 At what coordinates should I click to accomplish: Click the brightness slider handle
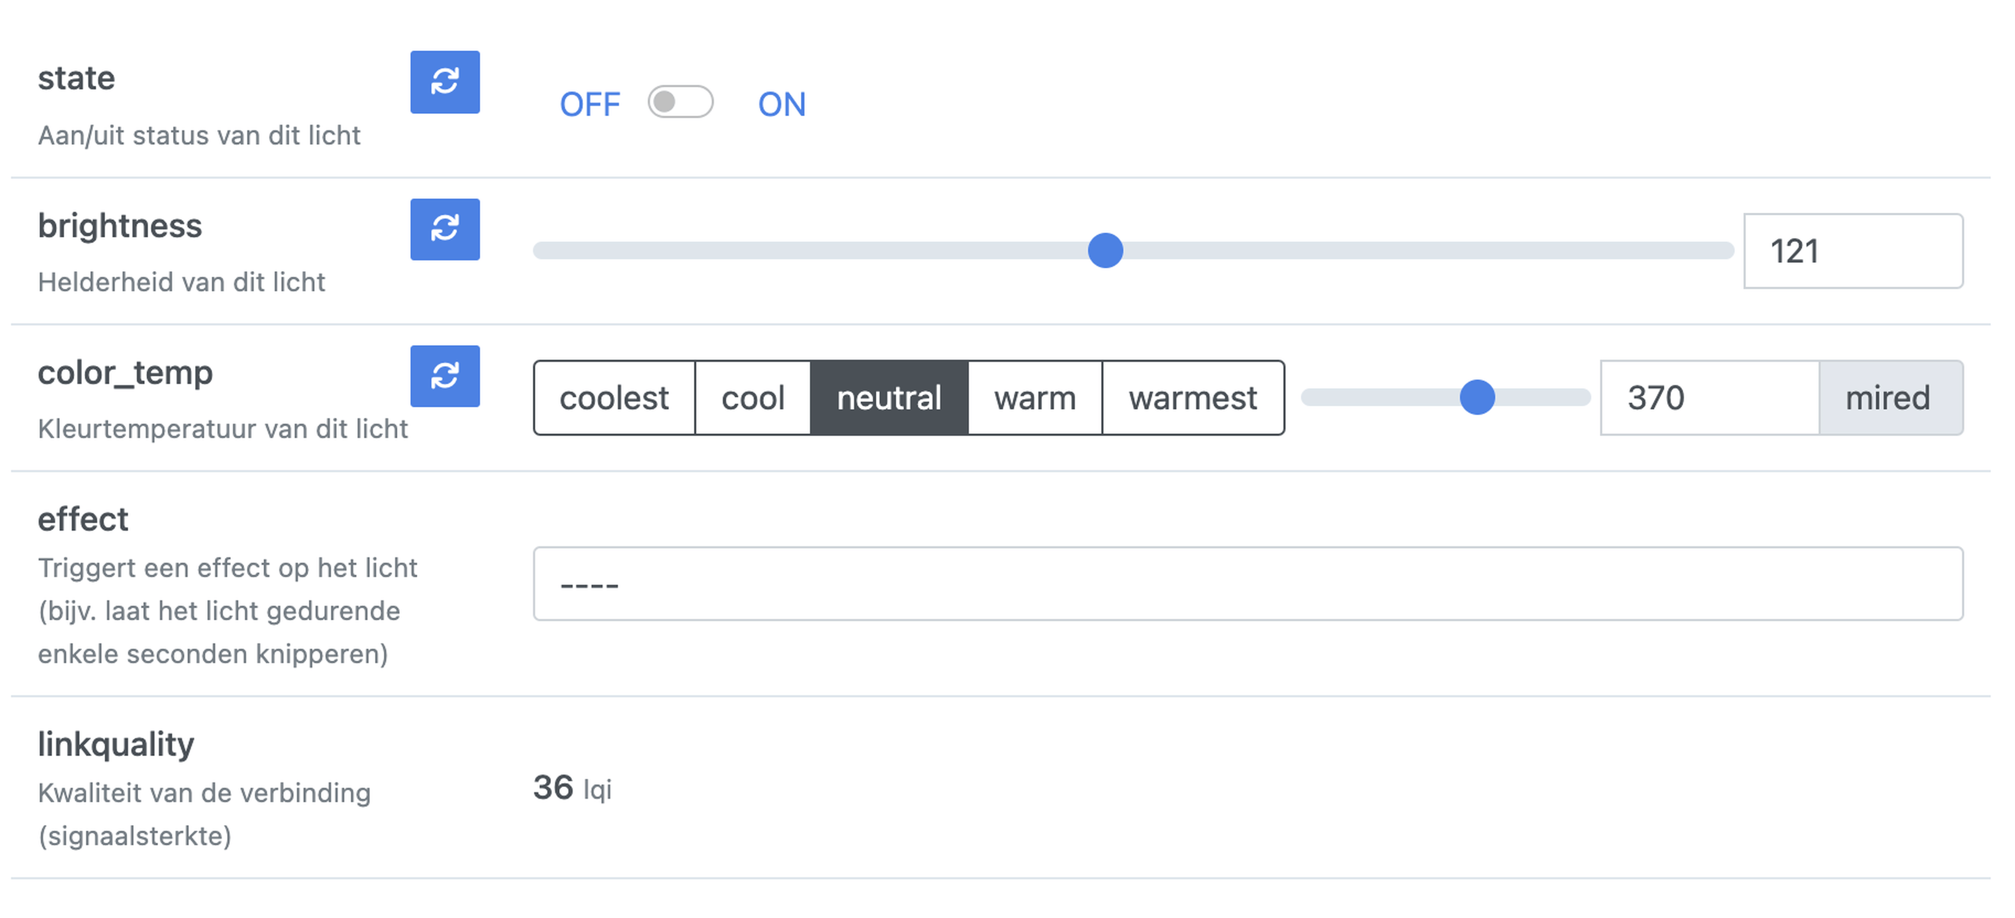[x=1105, y=250]
